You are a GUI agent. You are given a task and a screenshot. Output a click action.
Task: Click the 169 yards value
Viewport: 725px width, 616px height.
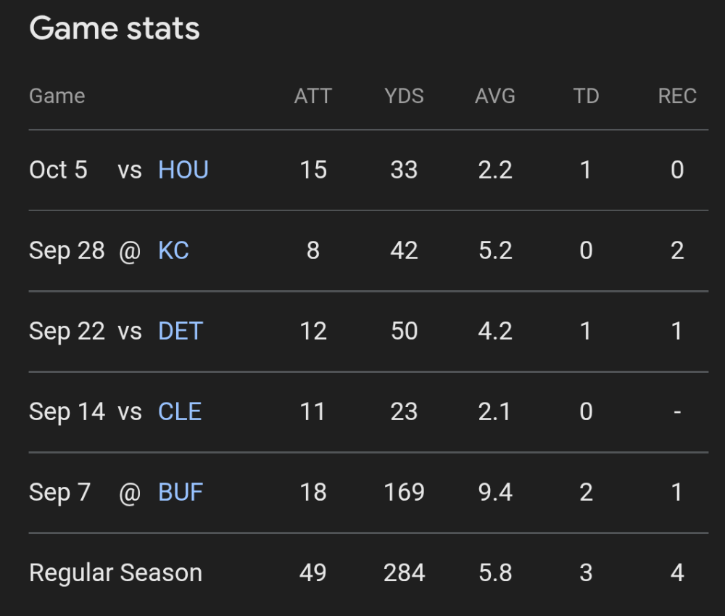[404, 492]
